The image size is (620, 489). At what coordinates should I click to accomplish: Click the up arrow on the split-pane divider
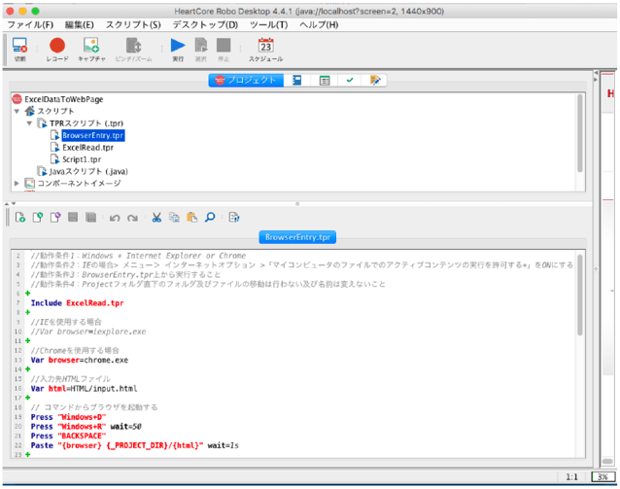click(x=7, y=203)
